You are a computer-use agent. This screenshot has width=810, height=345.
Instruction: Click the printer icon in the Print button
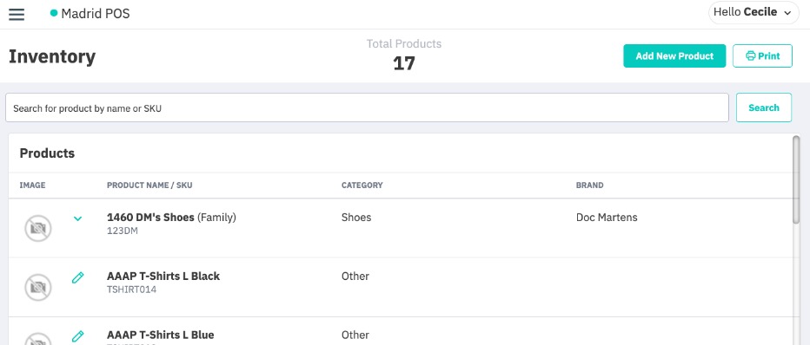[751, 56]
